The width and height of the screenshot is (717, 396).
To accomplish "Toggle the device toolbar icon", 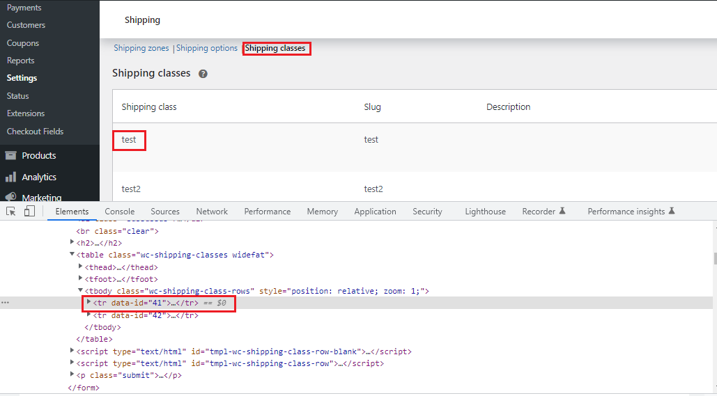I will coord(30,211).
